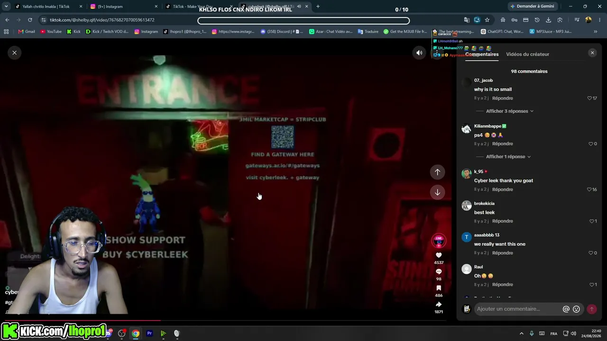Open the Chrome three-dot menu
Screen dimensions: 607x341
[x=600, y=20]
